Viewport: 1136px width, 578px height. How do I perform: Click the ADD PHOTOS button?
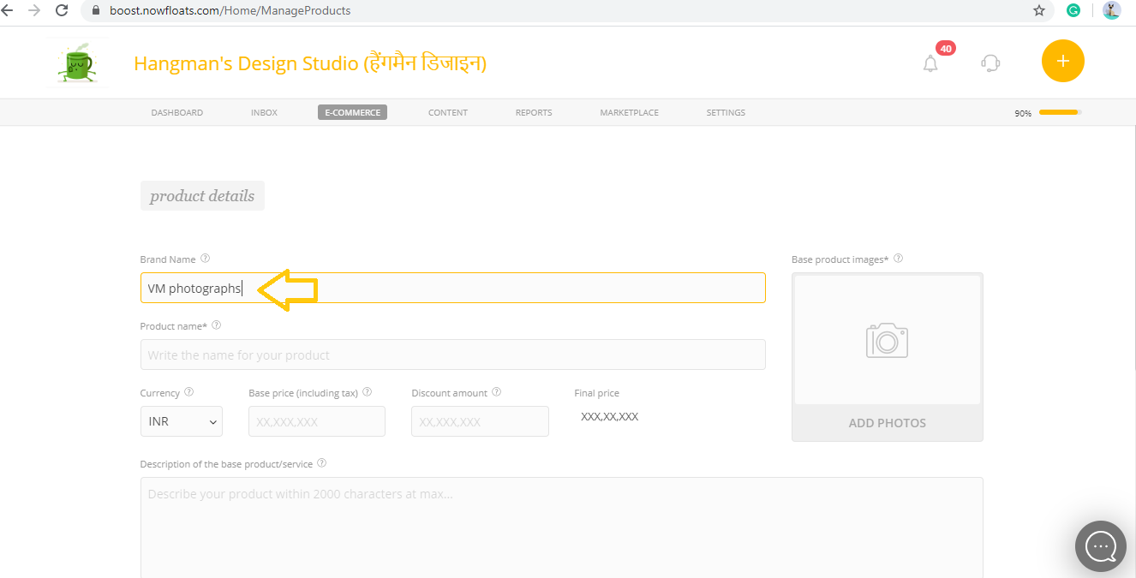(888, 423)
